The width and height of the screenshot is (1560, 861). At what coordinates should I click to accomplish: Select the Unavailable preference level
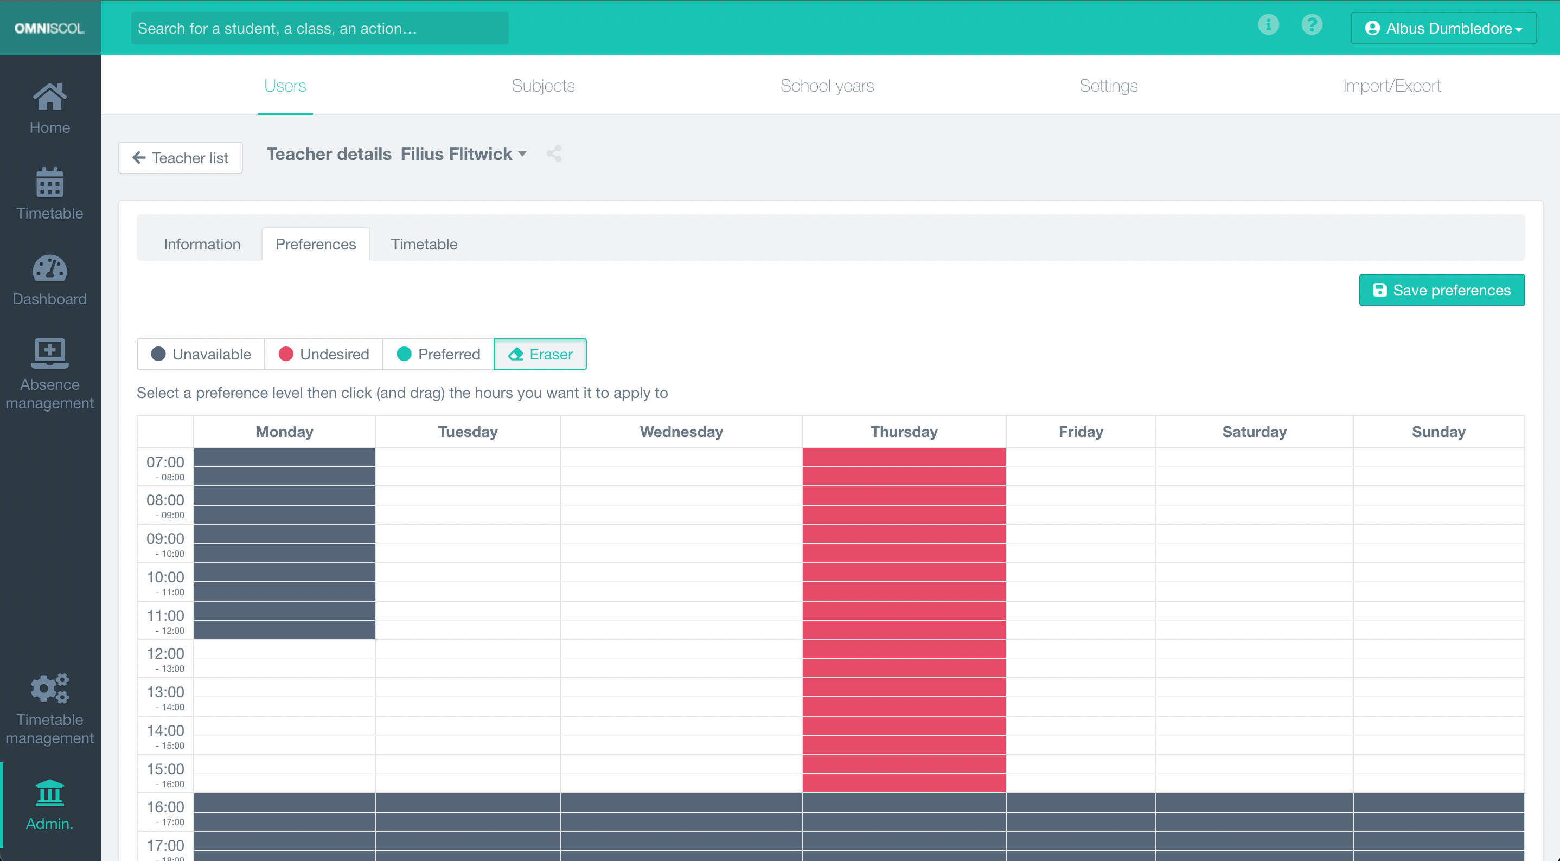201,354
